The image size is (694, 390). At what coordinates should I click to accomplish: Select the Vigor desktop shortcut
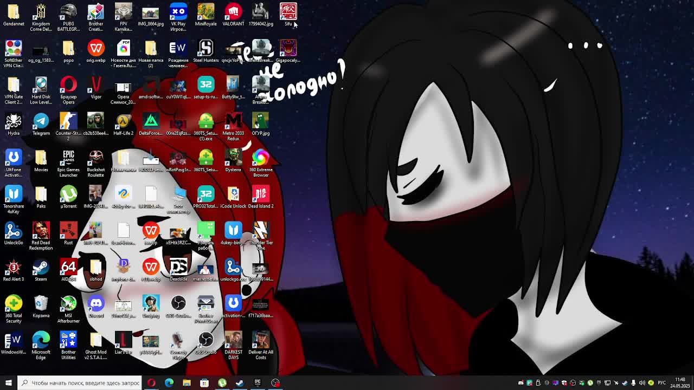96,88
